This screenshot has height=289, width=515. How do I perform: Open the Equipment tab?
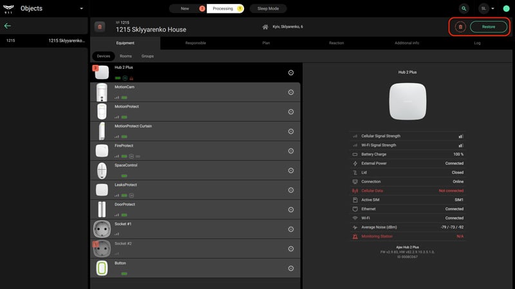click(125, 43)
